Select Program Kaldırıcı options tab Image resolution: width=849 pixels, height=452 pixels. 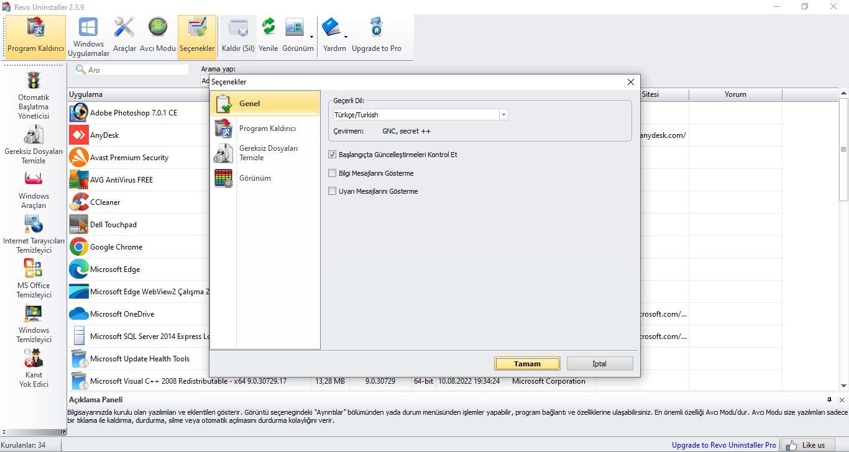pyautogui.click(x=265, y=128)
